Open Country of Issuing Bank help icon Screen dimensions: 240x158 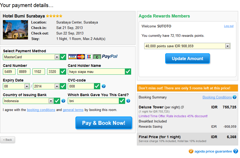pos(63,101)
